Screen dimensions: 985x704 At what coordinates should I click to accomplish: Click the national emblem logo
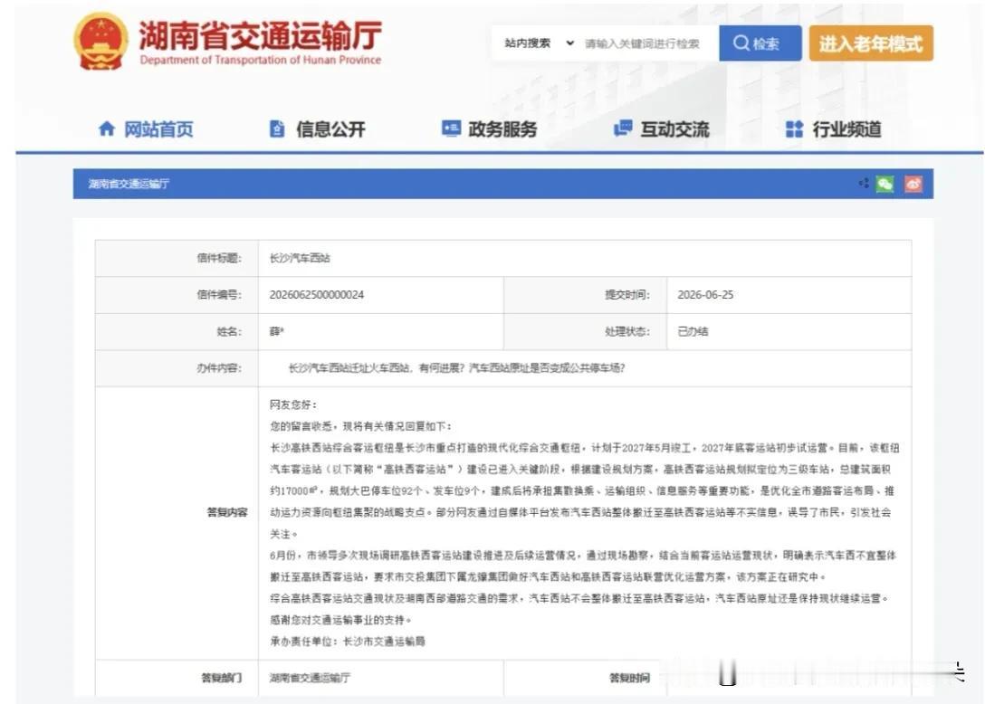tap(100, 42)
